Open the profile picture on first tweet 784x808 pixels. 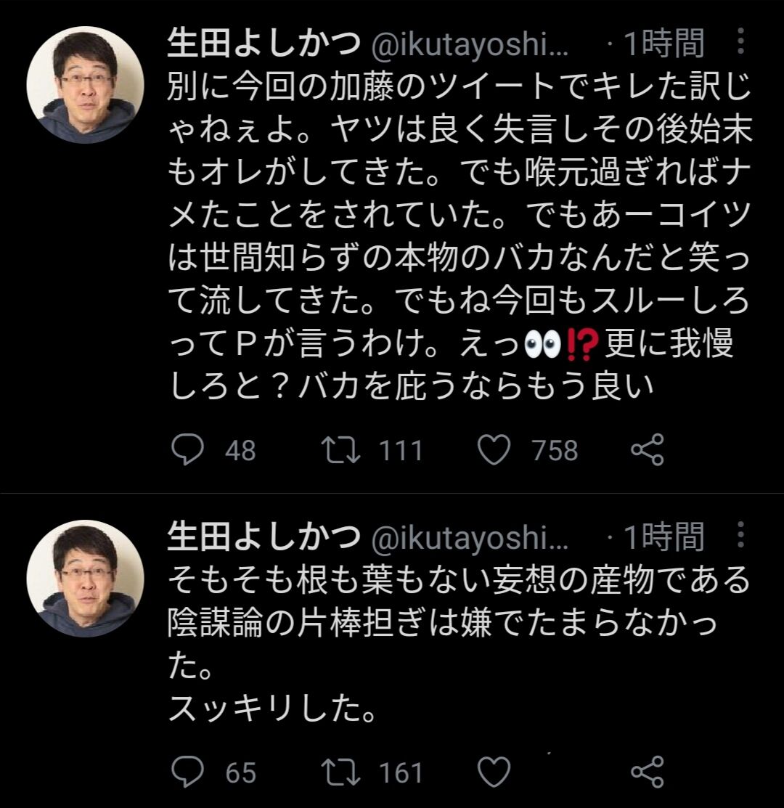(86, 84)
